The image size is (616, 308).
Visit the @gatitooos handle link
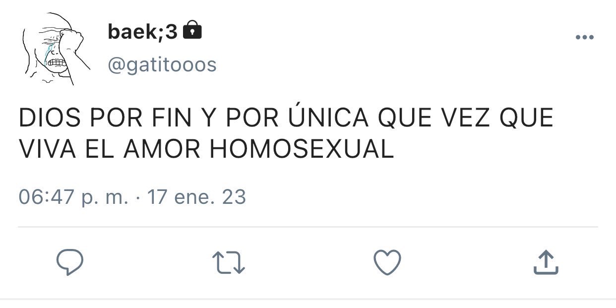tap(162, 64)
